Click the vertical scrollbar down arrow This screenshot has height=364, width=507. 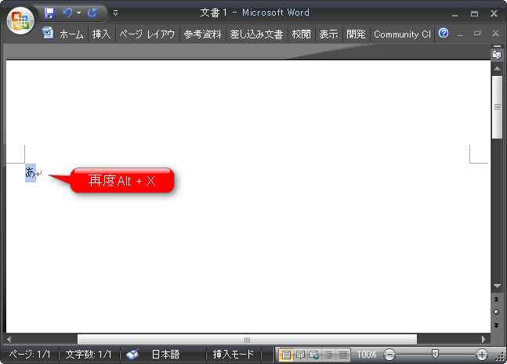click(497, 286)
